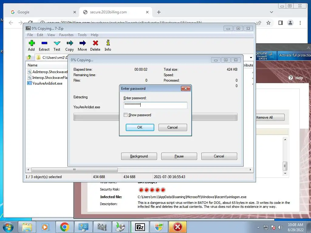Bookmark the page with the star icon
The image size is (311, 233).
tap(268, 23)
